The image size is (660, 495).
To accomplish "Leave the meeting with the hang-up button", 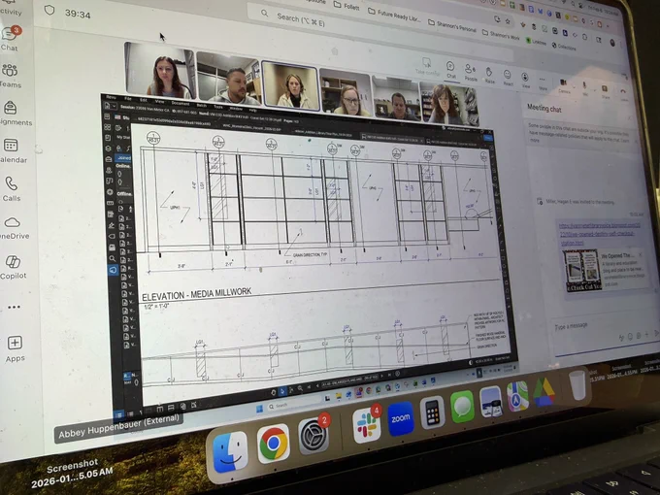I will click(x=623, y=93).
